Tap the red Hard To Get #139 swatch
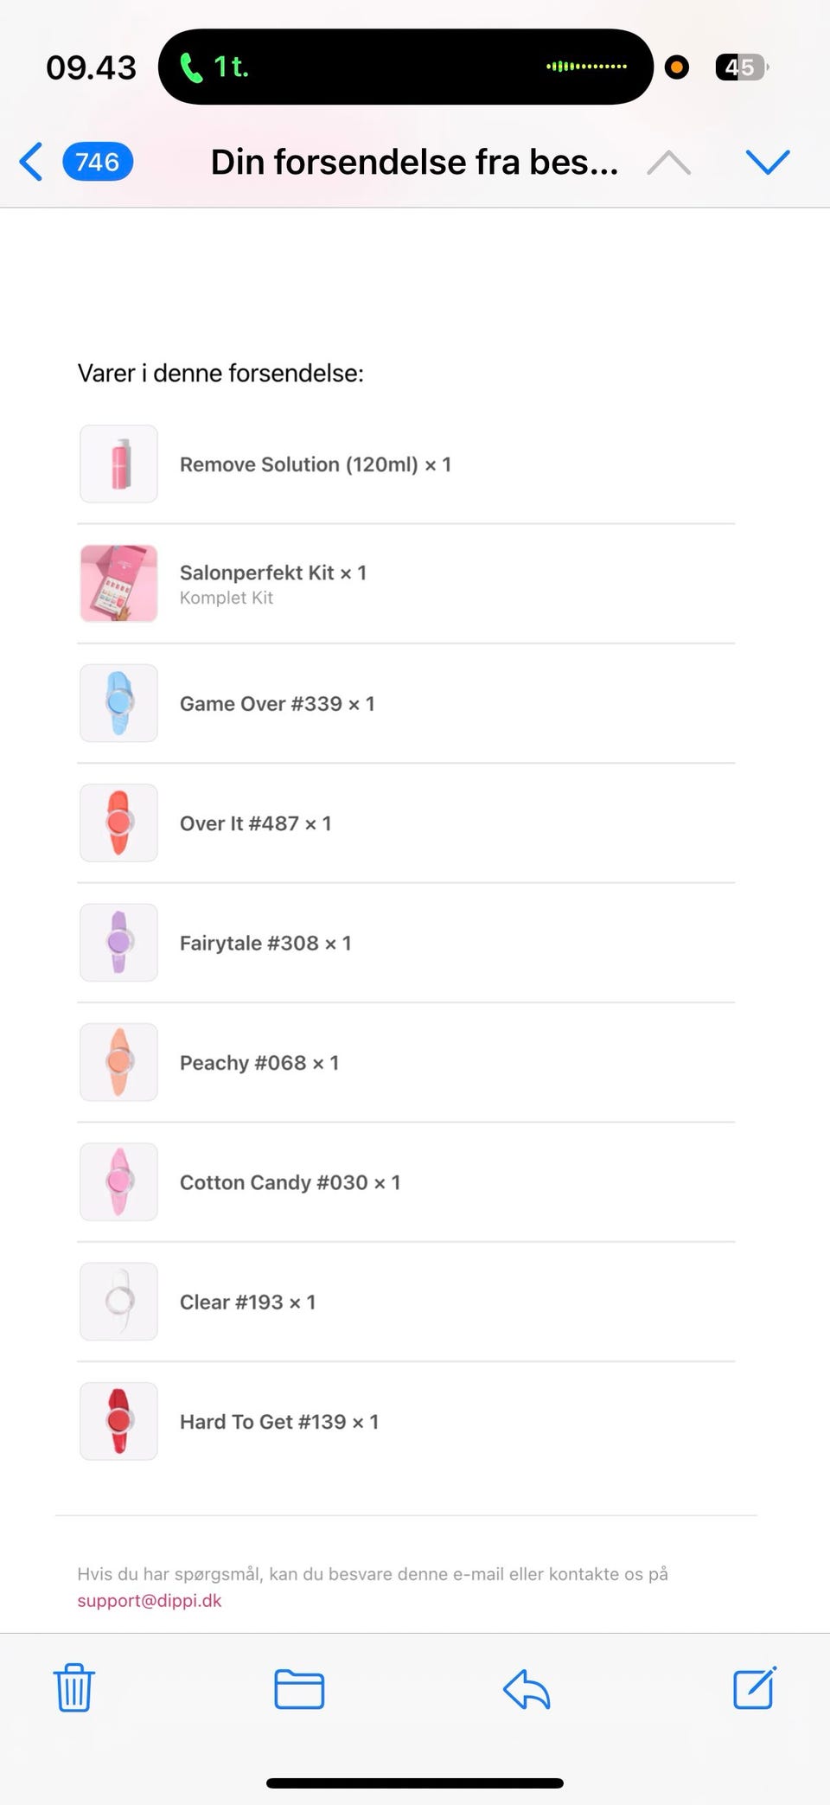The image size is (830, 1805). point(119,1421)
